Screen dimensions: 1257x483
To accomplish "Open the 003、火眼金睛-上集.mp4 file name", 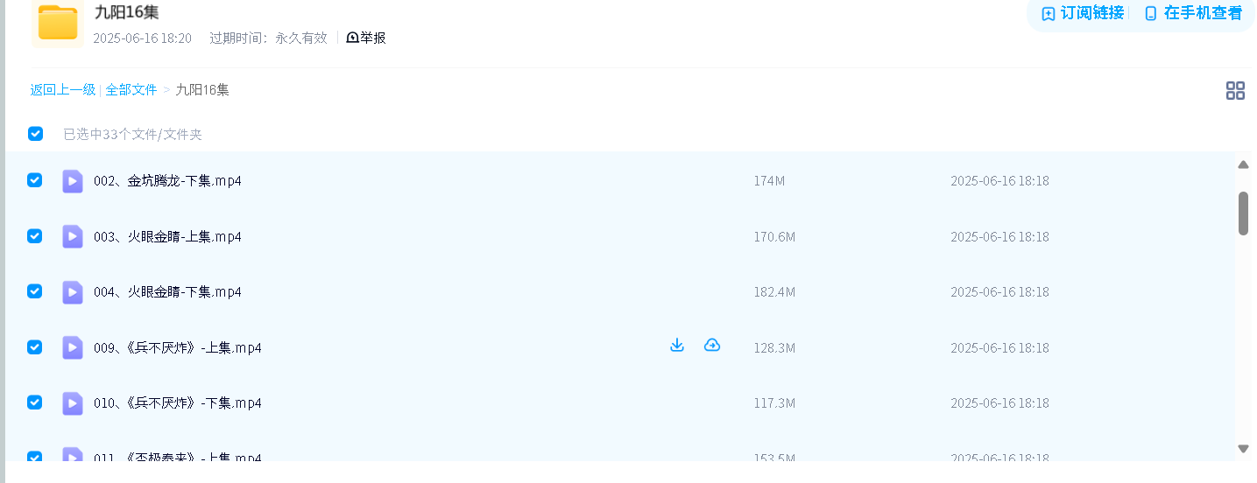I will [x=167, y=236].
